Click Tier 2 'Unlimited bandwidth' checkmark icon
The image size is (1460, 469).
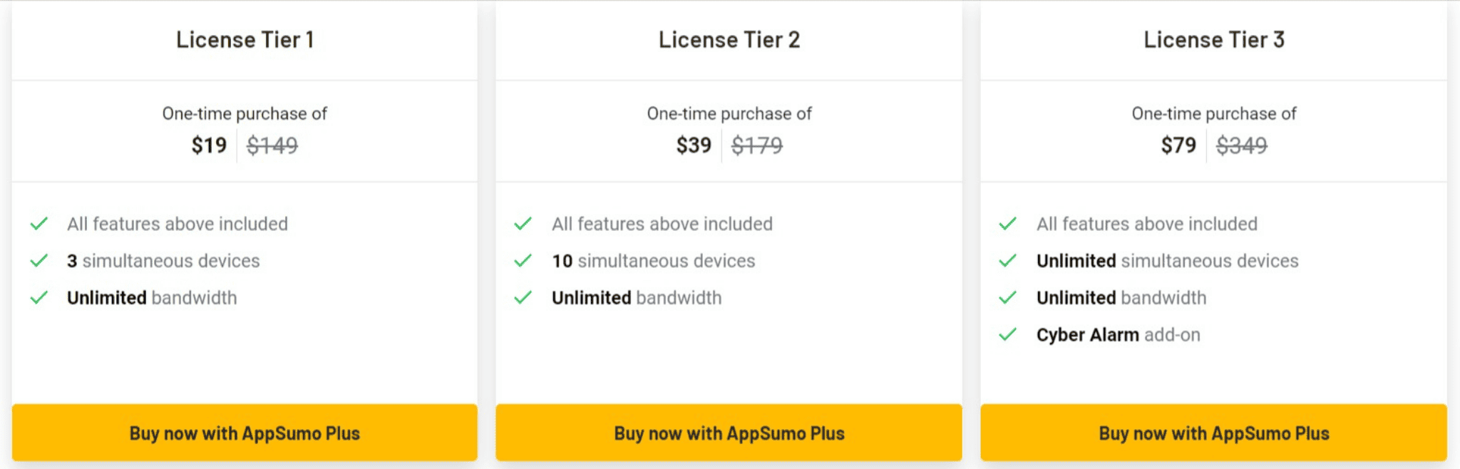click(x=523, y=298)
